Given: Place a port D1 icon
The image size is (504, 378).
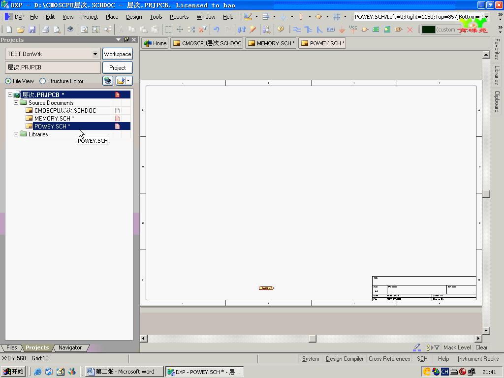Looking at the screenshot, I should pyautogui.click(x=399, y=30).
